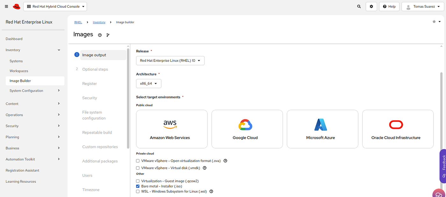Viewport: 446px width, 197px height.
Task: Select the Oracle Cloud Infrastructure card
Action: [398, 129]
